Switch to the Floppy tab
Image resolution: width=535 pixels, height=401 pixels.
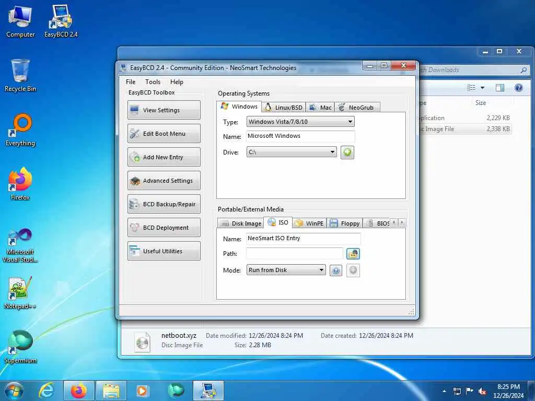345,223
